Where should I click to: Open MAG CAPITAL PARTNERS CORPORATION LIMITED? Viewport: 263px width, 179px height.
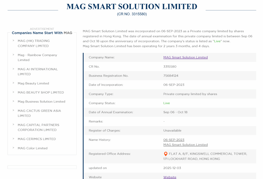[x=38, y=127]
